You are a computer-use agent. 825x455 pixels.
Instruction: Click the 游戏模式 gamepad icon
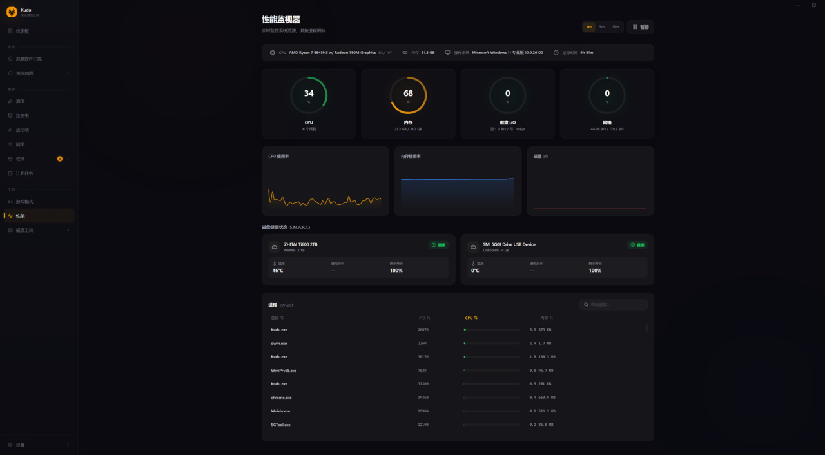[x=10, y=202]
